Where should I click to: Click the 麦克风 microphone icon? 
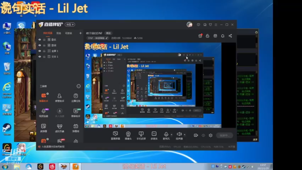click(x=166, y=134)
